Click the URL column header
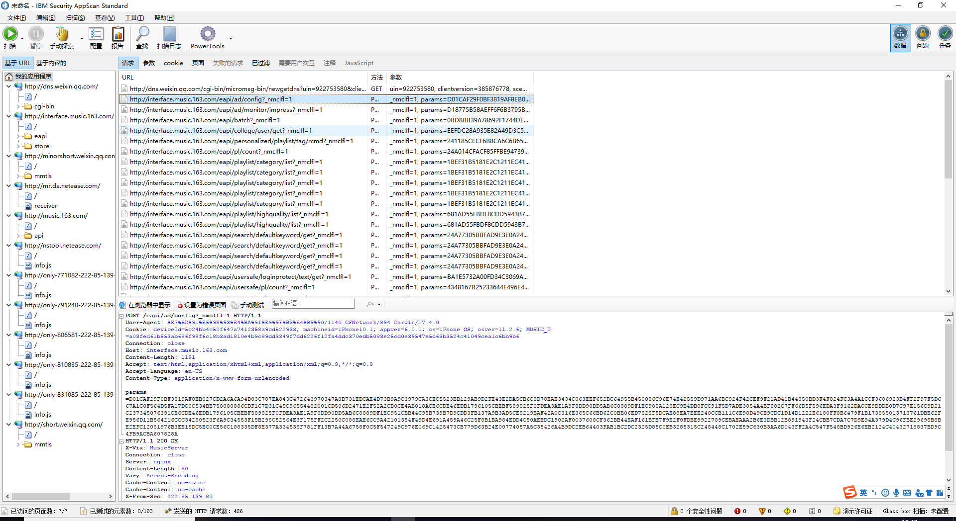 pyautogui.click(x=243, y=78)
